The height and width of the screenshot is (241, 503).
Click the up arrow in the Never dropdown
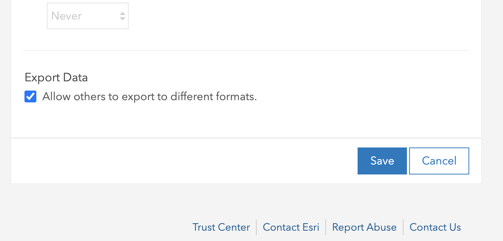tap(122, 14)
